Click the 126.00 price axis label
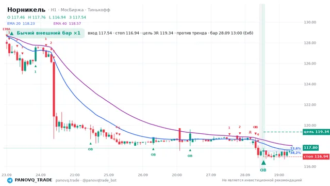 pos(310,64)
